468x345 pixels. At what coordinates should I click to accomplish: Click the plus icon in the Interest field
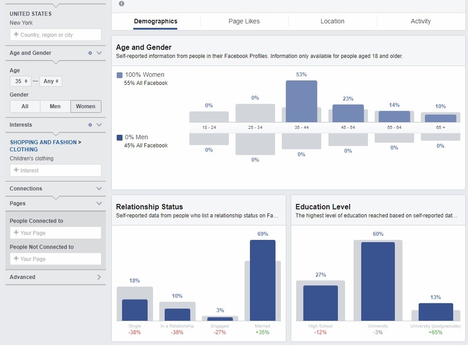coord(16,170)
